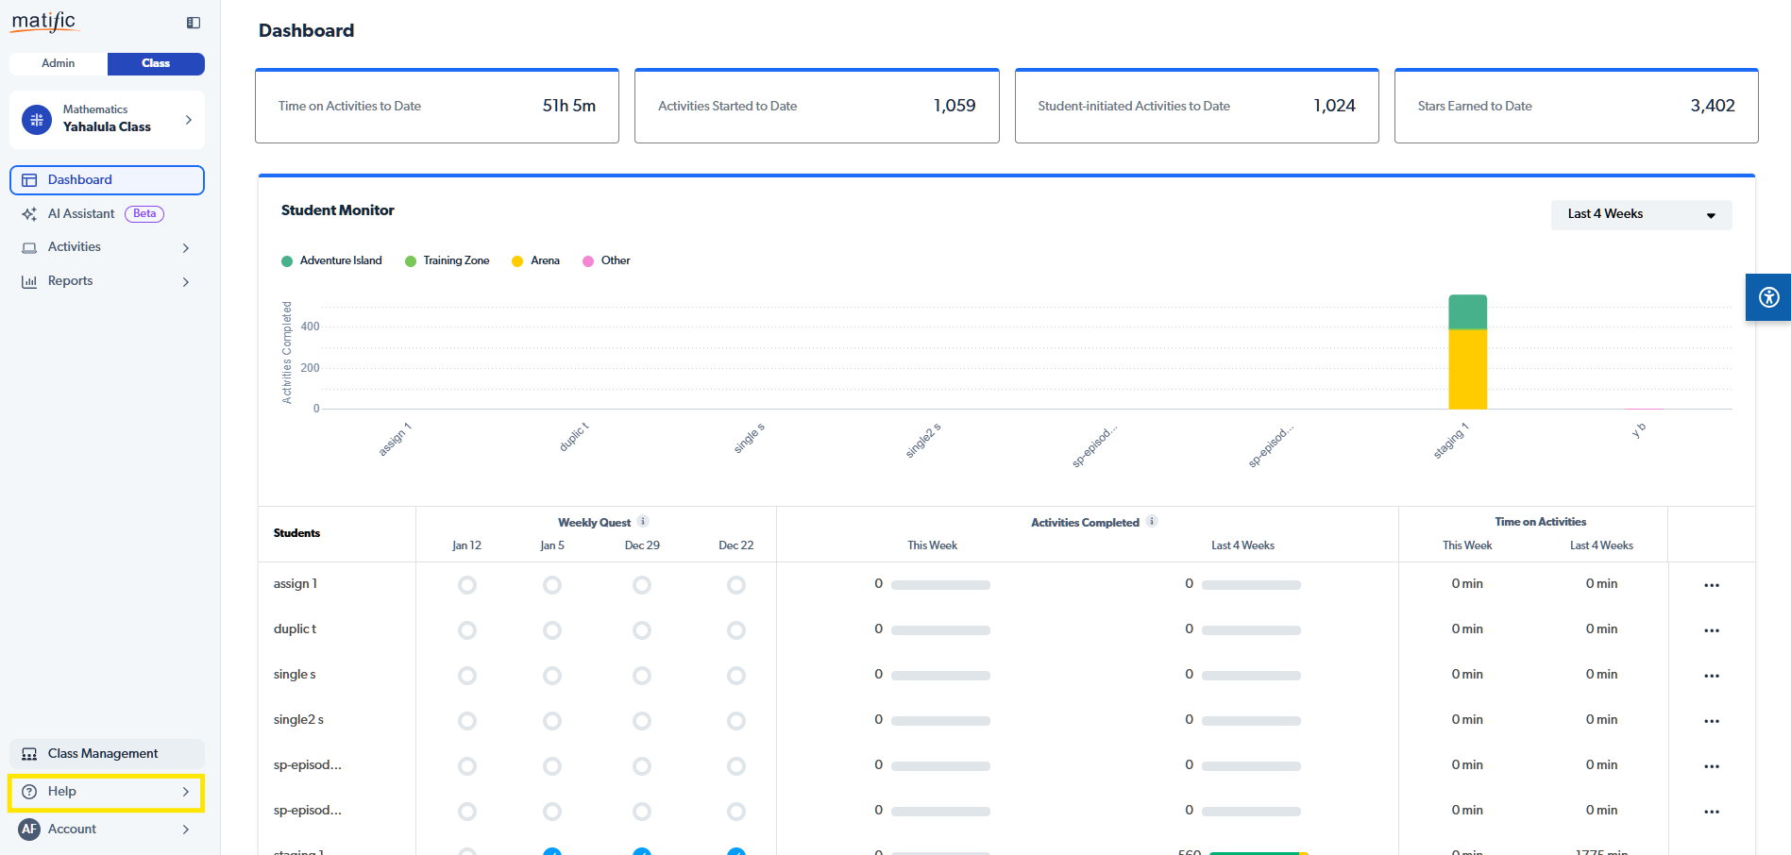Toggle Adventure Island legend series
This screenshot has height=855, width=1791.
coord(331,261)
